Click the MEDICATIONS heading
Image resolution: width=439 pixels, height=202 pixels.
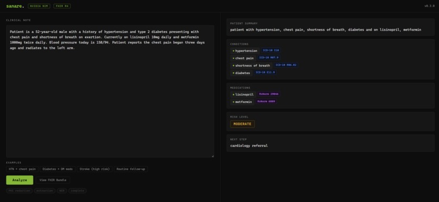[x=240, y=88]
